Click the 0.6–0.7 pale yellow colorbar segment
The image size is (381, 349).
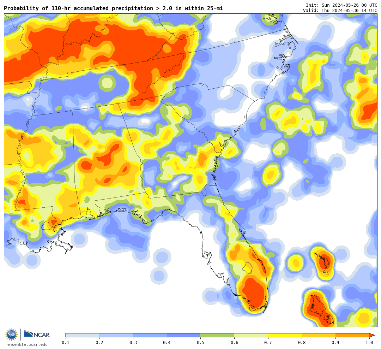click(251, 335)
